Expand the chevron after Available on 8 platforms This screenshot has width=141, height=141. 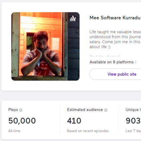[x=136, y=62]
